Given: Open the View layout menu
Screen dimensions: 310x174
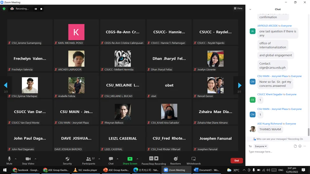Looking at the screenshot, I should click(238, 9).
